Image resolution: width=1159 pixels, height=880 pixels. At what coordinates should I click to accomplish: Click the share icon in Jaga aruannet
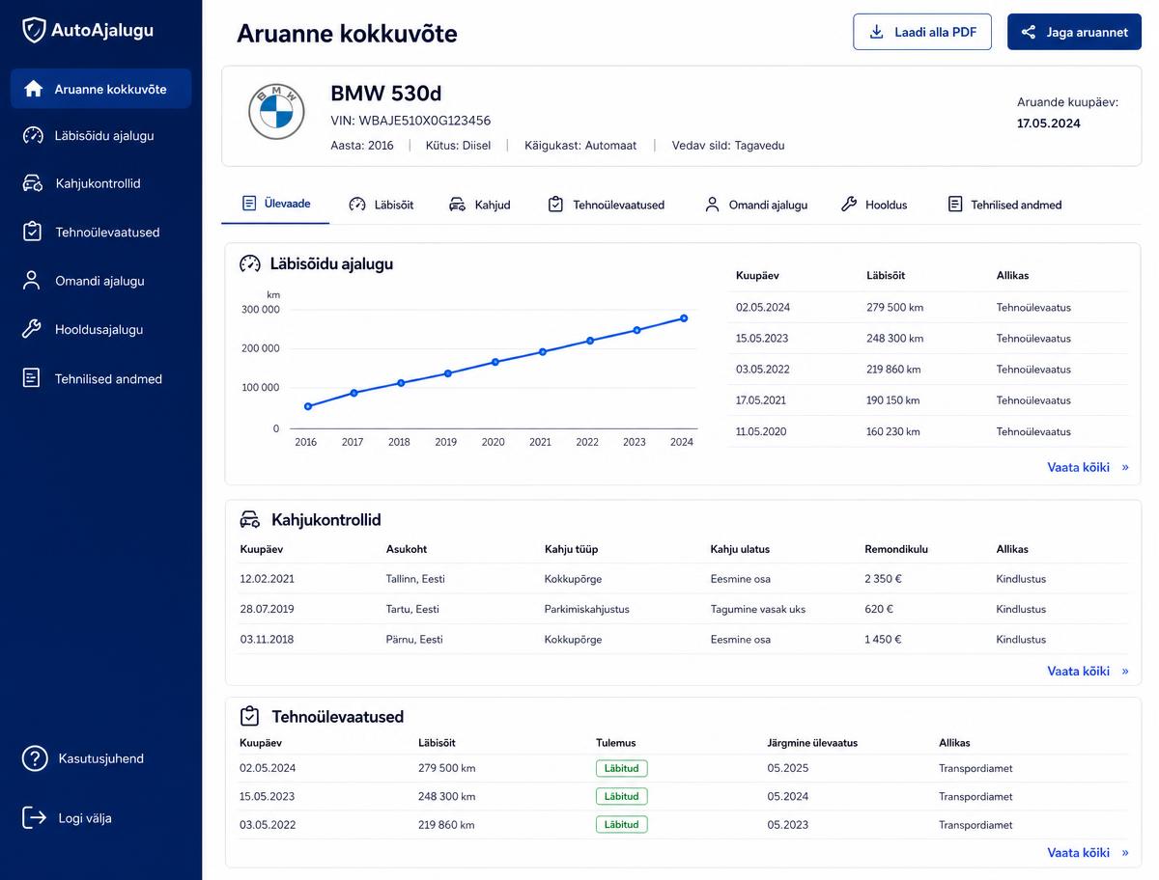click(1029, 32)
